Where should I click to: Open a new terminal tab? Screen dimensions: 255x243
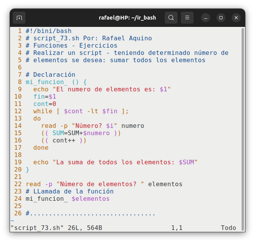click(19, 18)
